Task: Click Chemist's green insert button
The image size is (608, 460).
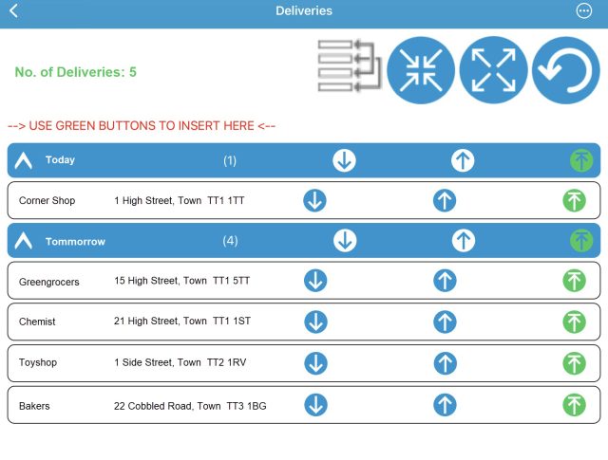Action: coord(574,322)
